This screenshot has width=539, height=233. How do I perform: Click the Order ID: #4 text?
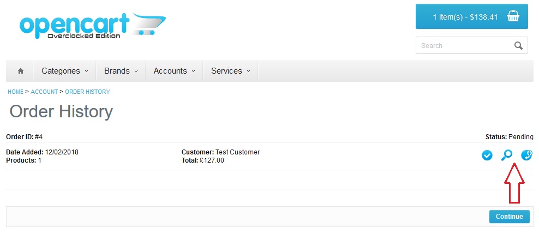click(x=25, y=137)
